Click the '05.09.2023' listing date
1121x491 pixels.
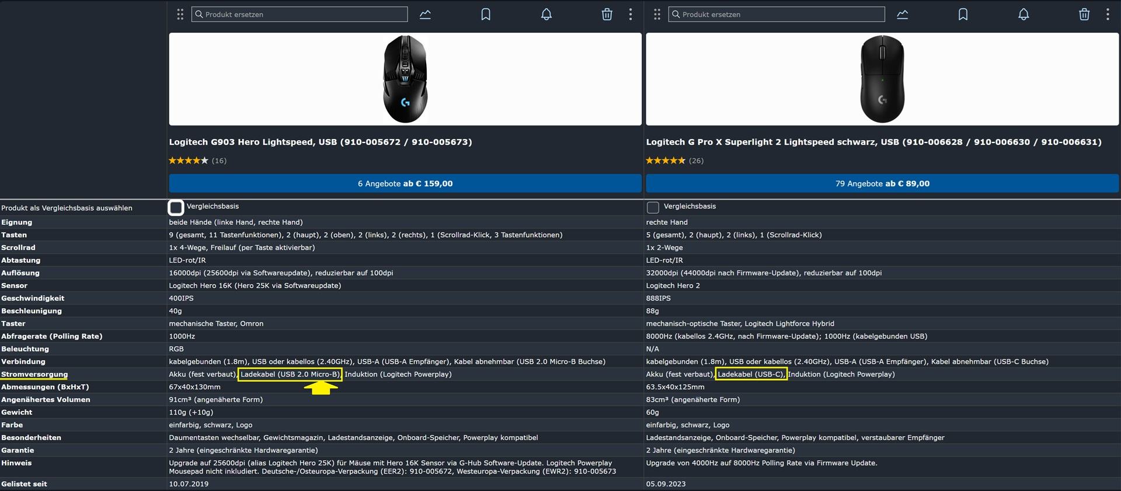click(666, 484)
